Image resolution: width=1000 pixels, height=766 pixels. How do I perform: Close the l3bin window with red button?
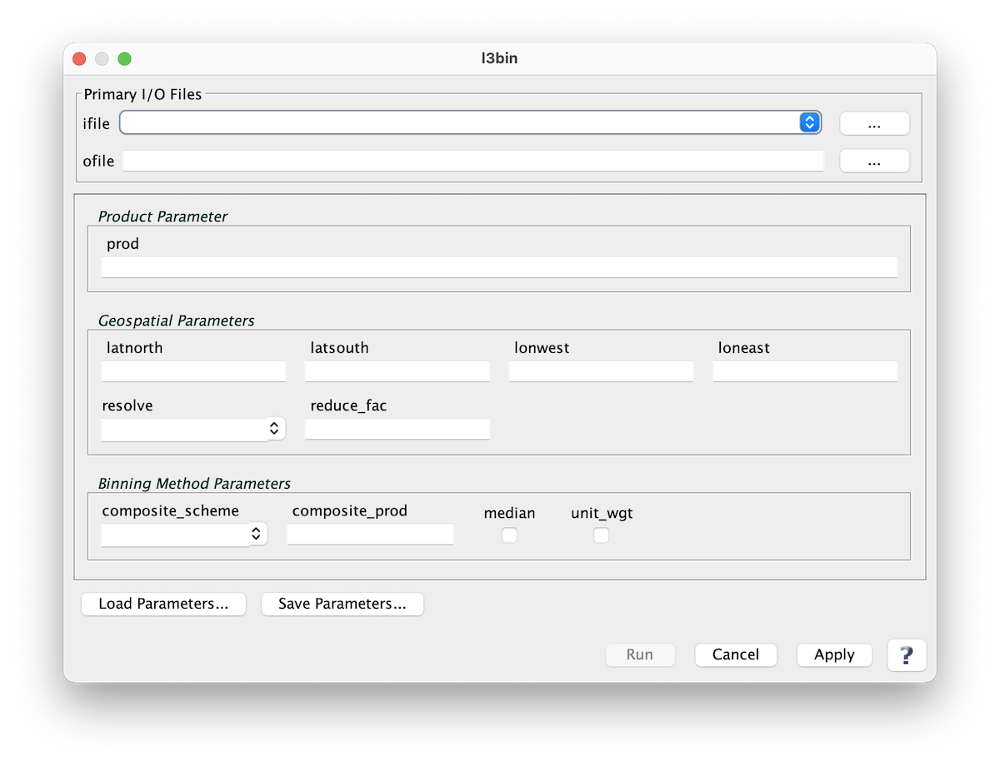click(79, 59)
